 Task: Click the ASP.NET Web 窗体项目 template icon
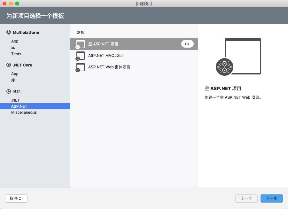coord(80,67)
